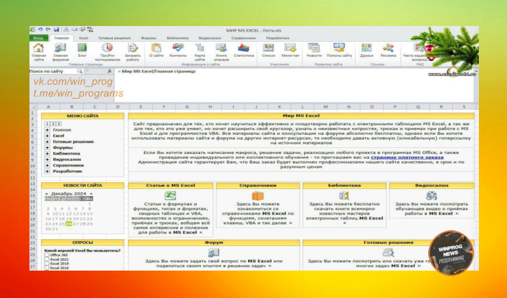507x298 pixels.
Task: Expand the Excel item in site menu
Action: 47,136
